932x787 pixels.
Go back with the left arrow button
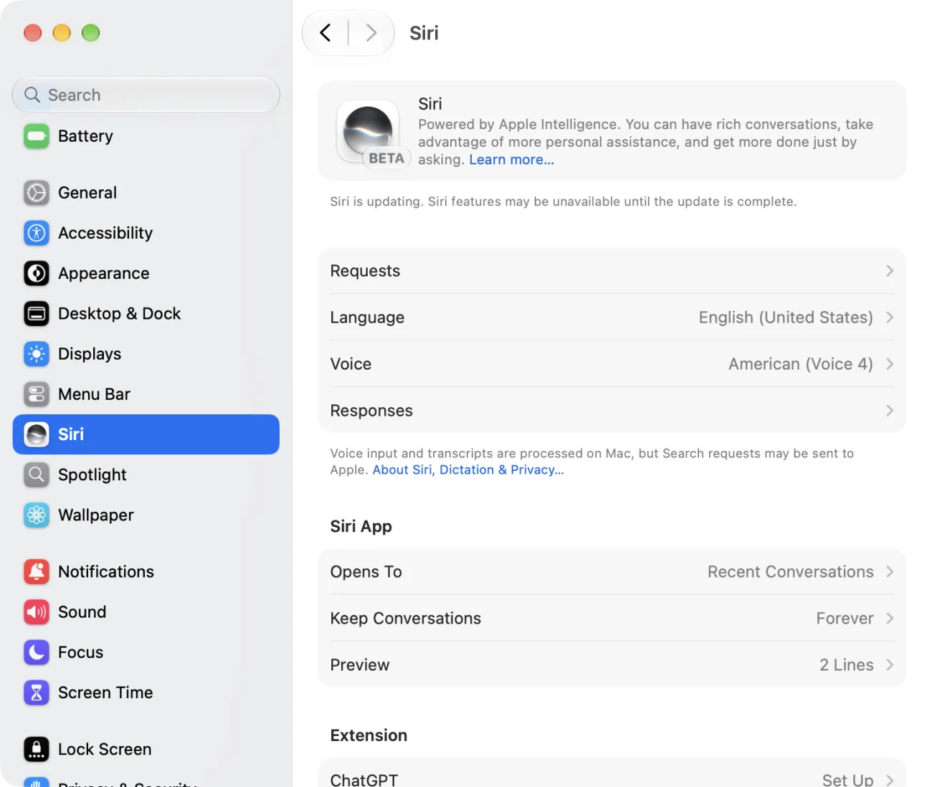coord(325,33)
